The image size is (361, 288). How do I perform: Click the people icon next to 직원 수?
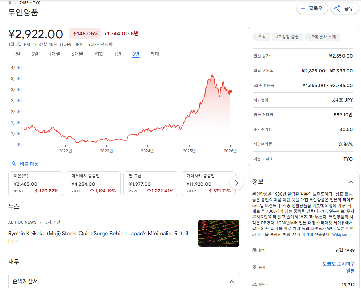(x=254, y=284)
